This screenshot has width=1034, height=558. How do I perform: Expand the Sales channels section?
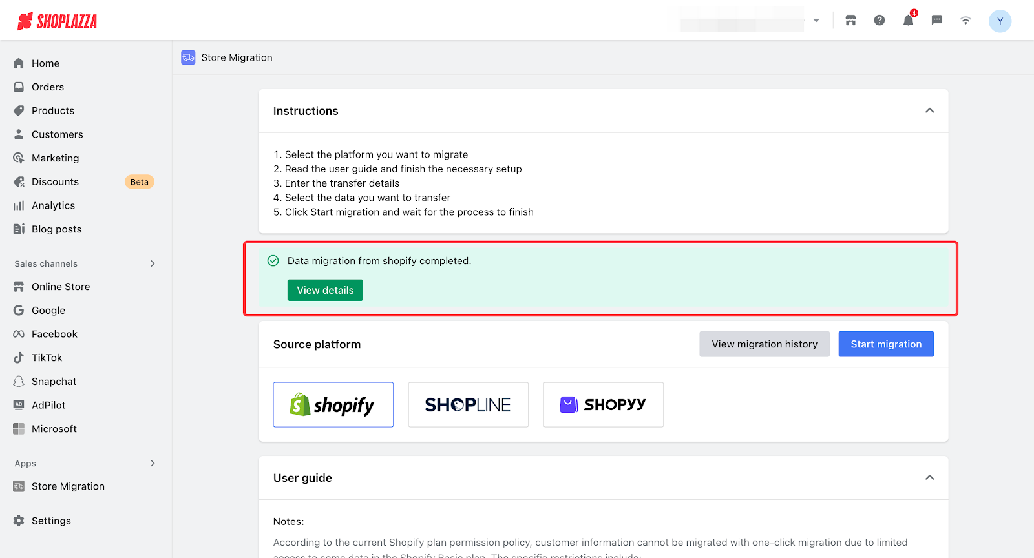click(x=153, y=263)
